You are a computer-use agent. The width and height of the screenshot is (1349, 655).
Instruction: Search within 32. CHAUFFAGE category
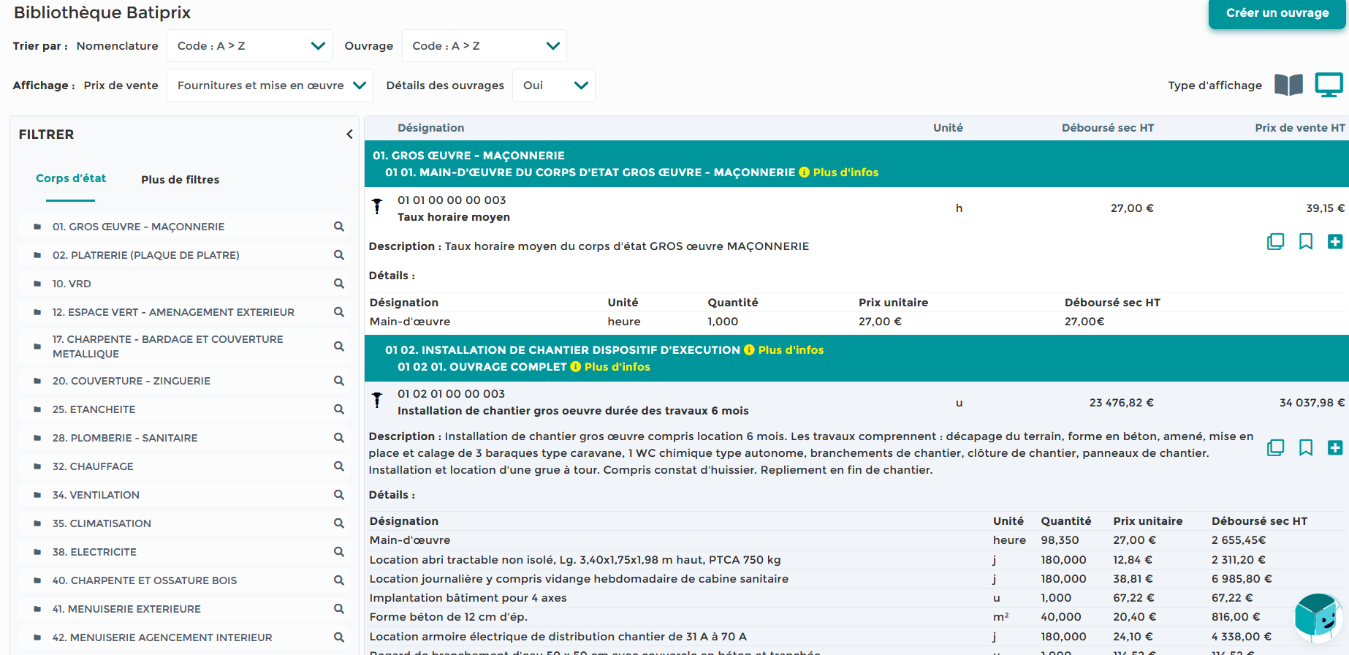click(x=339, y=466)
